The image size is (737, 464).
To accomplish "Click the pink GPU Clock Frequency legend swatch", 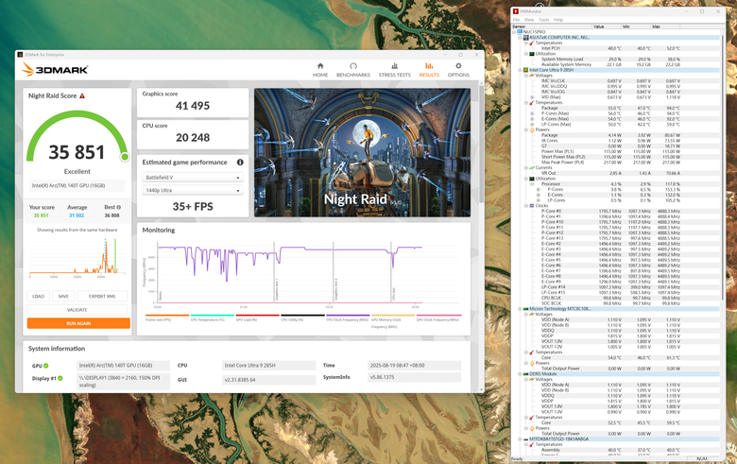I will [439, 316].
